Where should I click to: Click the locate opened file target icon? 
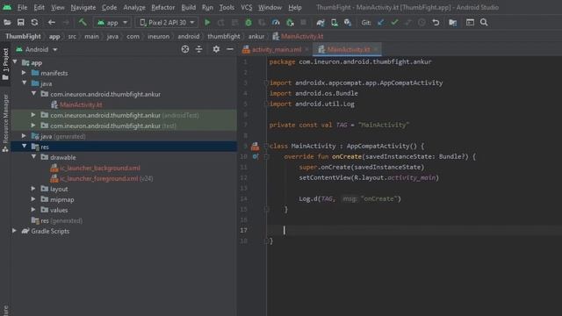(185, 49)
